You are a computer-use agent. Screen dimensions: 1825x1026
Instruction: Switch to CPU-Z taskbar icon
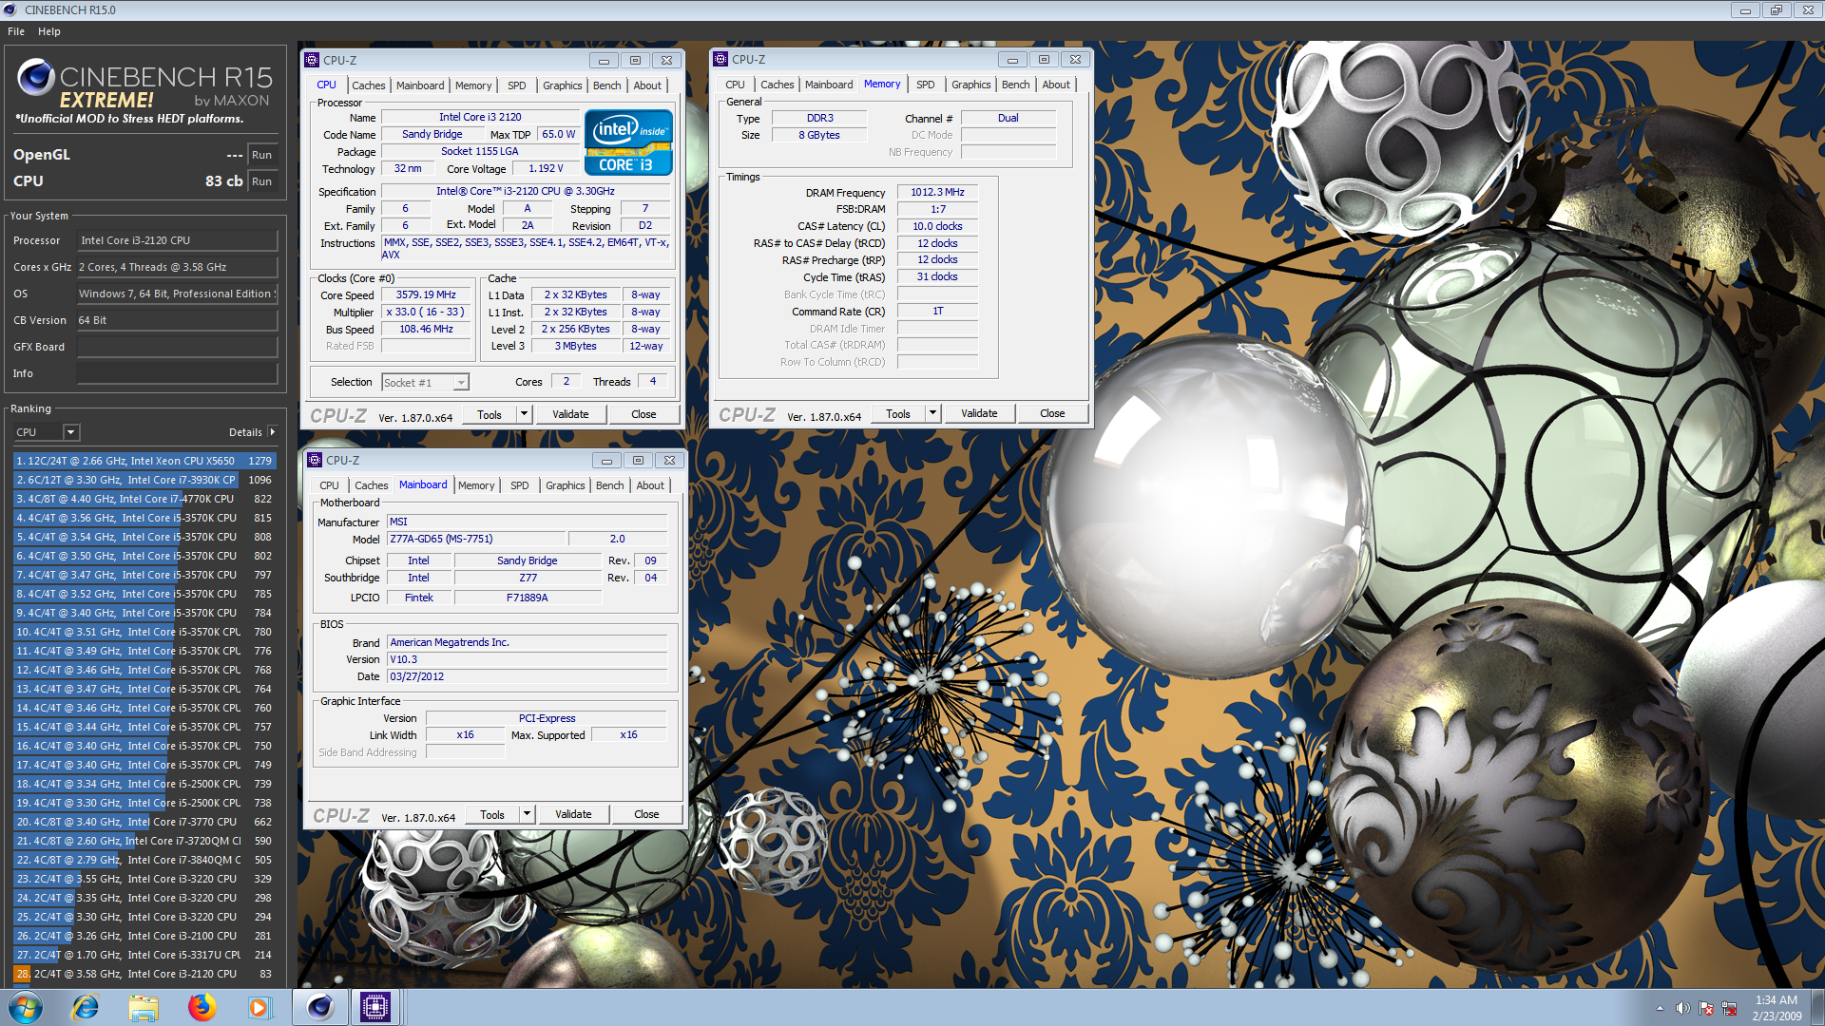(375, 1007)
